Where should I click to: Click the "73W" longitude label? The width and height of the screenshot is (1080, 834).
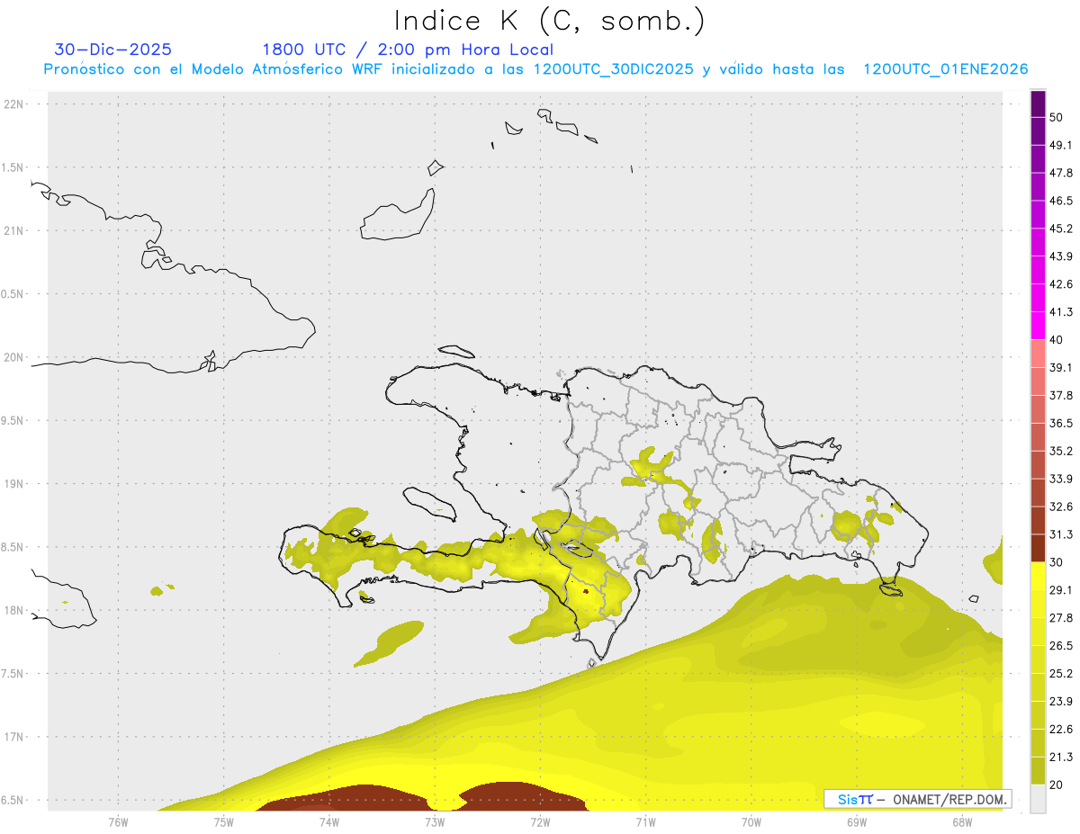(435, 821)
